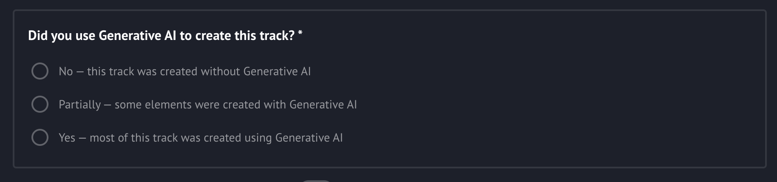Click the text 'some elements were created with Generative AI'
777x182 pixels.
(235, 105)
